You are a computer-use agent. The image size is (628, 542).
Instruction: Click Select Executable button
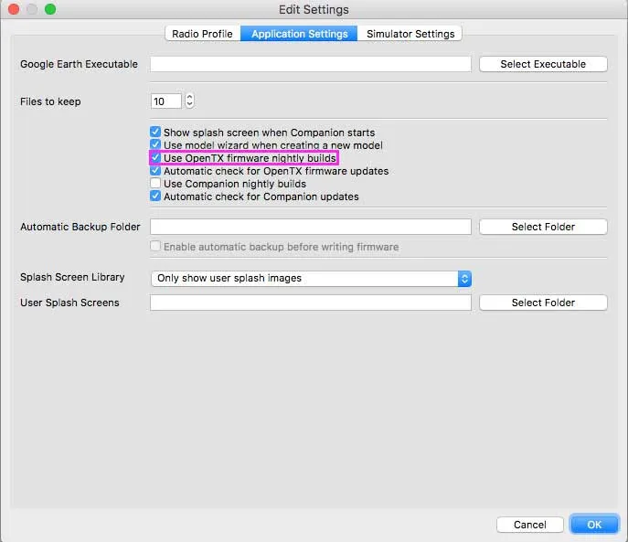pyautogui.click(x=542, y=64)
